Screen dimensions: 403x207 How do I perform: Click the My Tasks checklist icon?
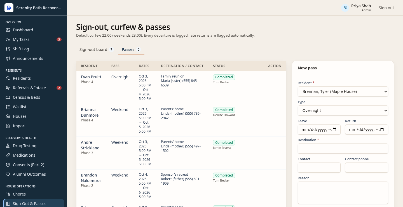click(x=8, y=39)
